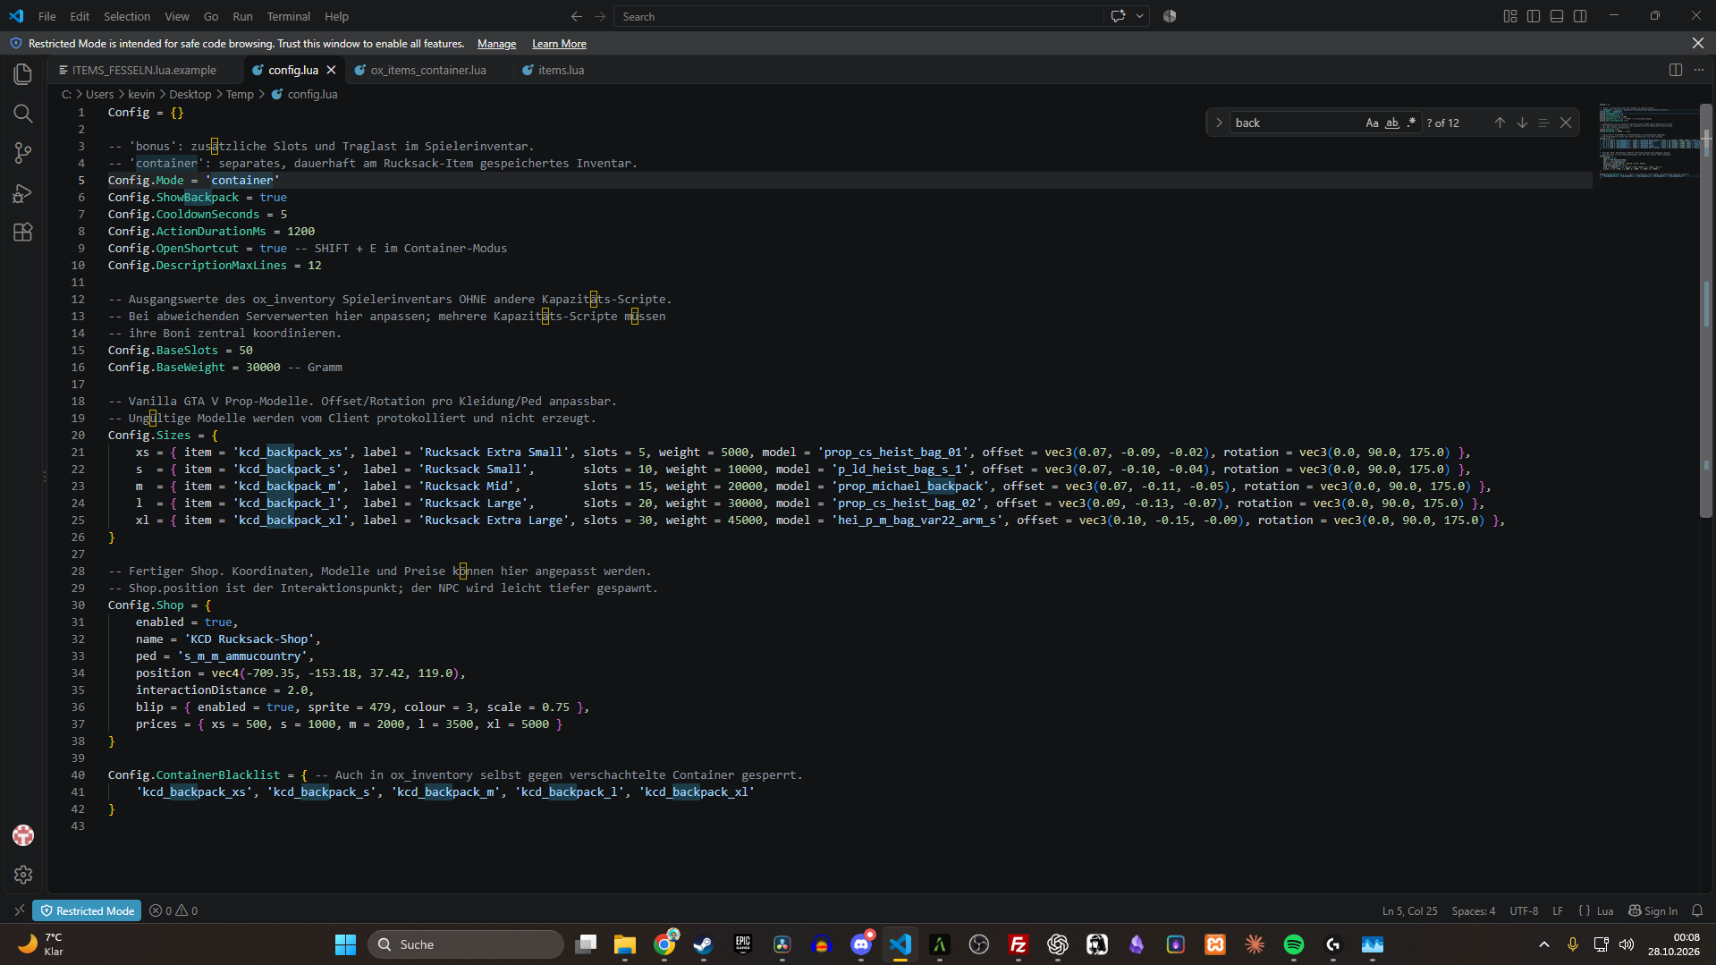Split the editor to the right
The image size is (1716, 965).
pos(1676,70)
